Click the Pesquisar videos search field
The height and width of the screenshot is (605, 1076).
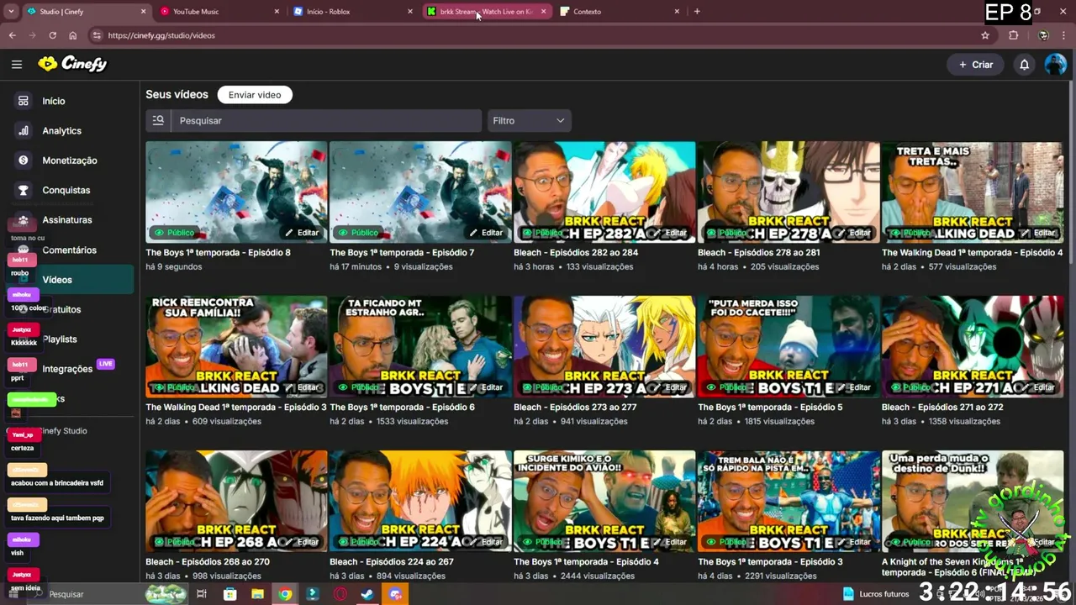(326, 120)
